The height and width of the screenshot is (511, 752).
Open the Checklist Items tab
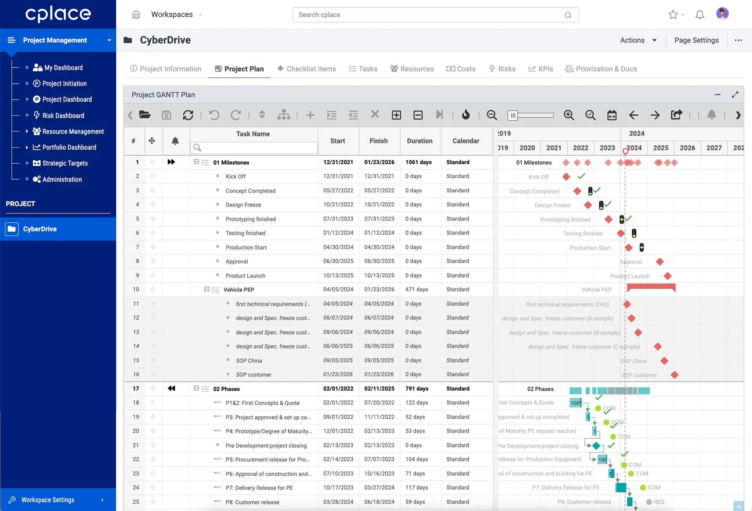pyautogui.click(x=306, y=69)
